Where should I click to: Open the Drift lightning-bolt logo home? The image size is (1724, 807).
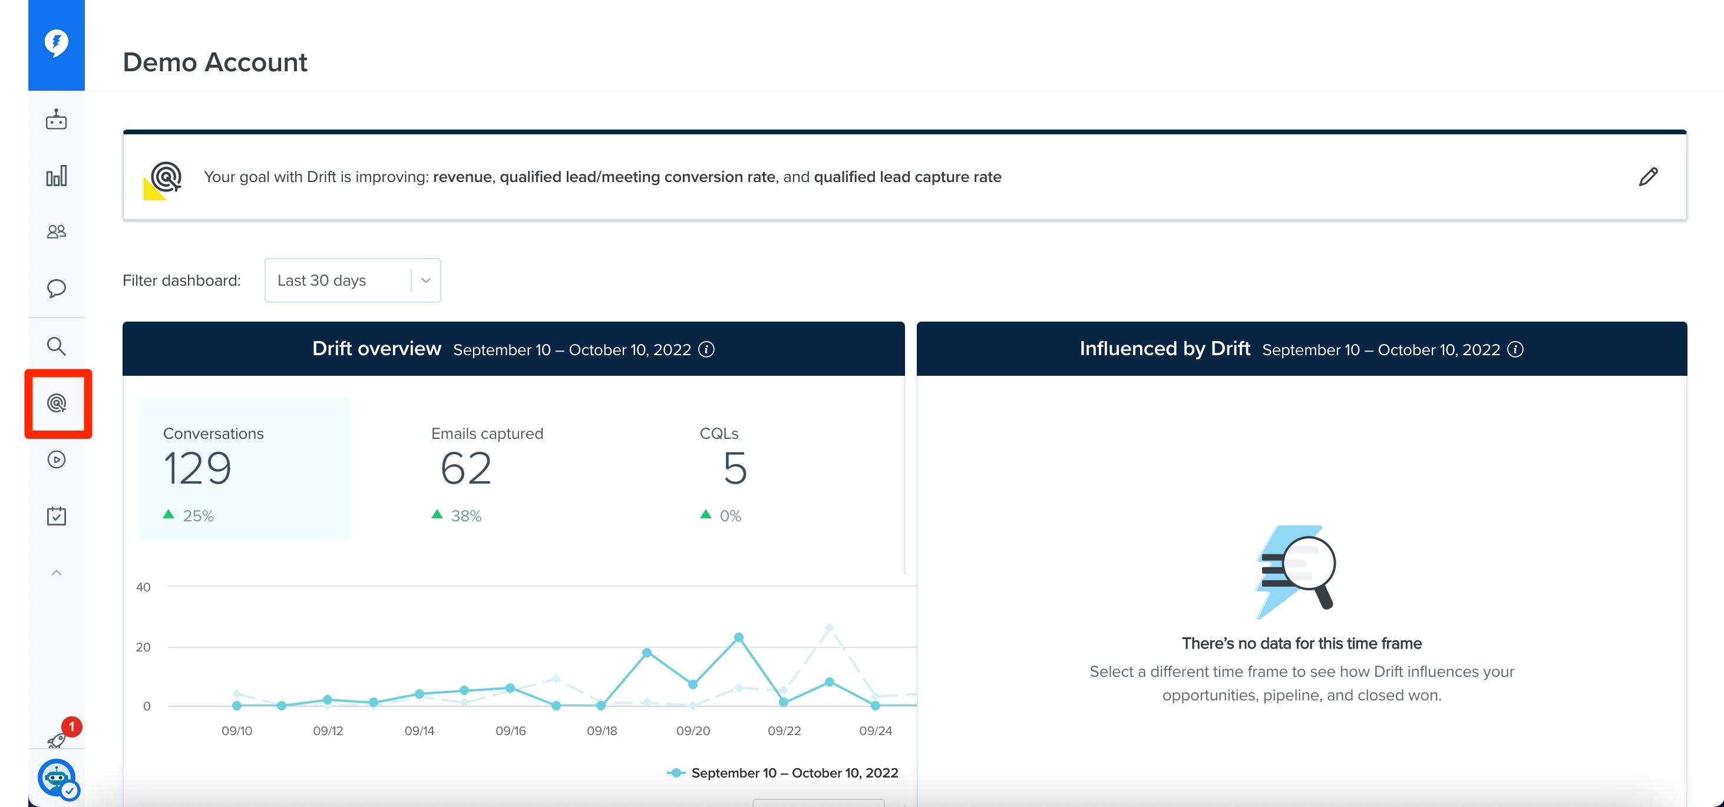pyautogui.click(x=56, y=44)
